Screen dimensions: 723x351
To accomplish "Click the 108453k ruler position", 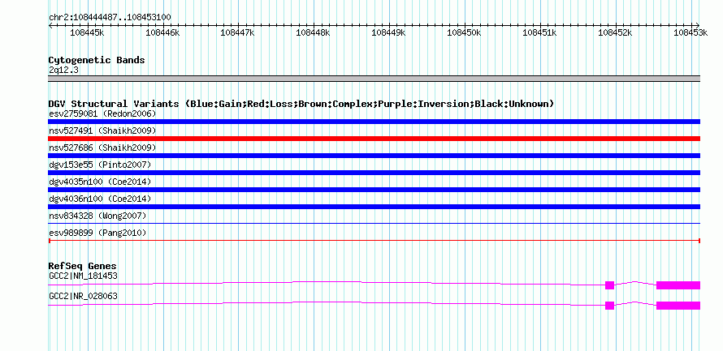I will pyautogui.click(x=691, y=32).
